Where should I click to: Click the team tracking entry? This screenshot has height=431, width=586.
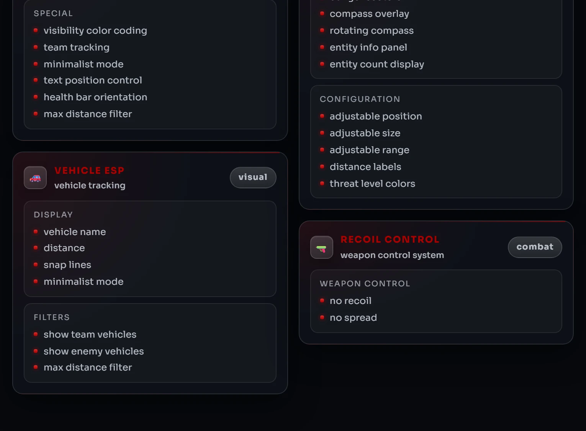(77, 47)
